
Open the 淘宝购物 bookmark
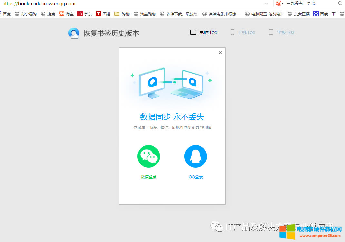pyautogui.click(x=145, y=14)
